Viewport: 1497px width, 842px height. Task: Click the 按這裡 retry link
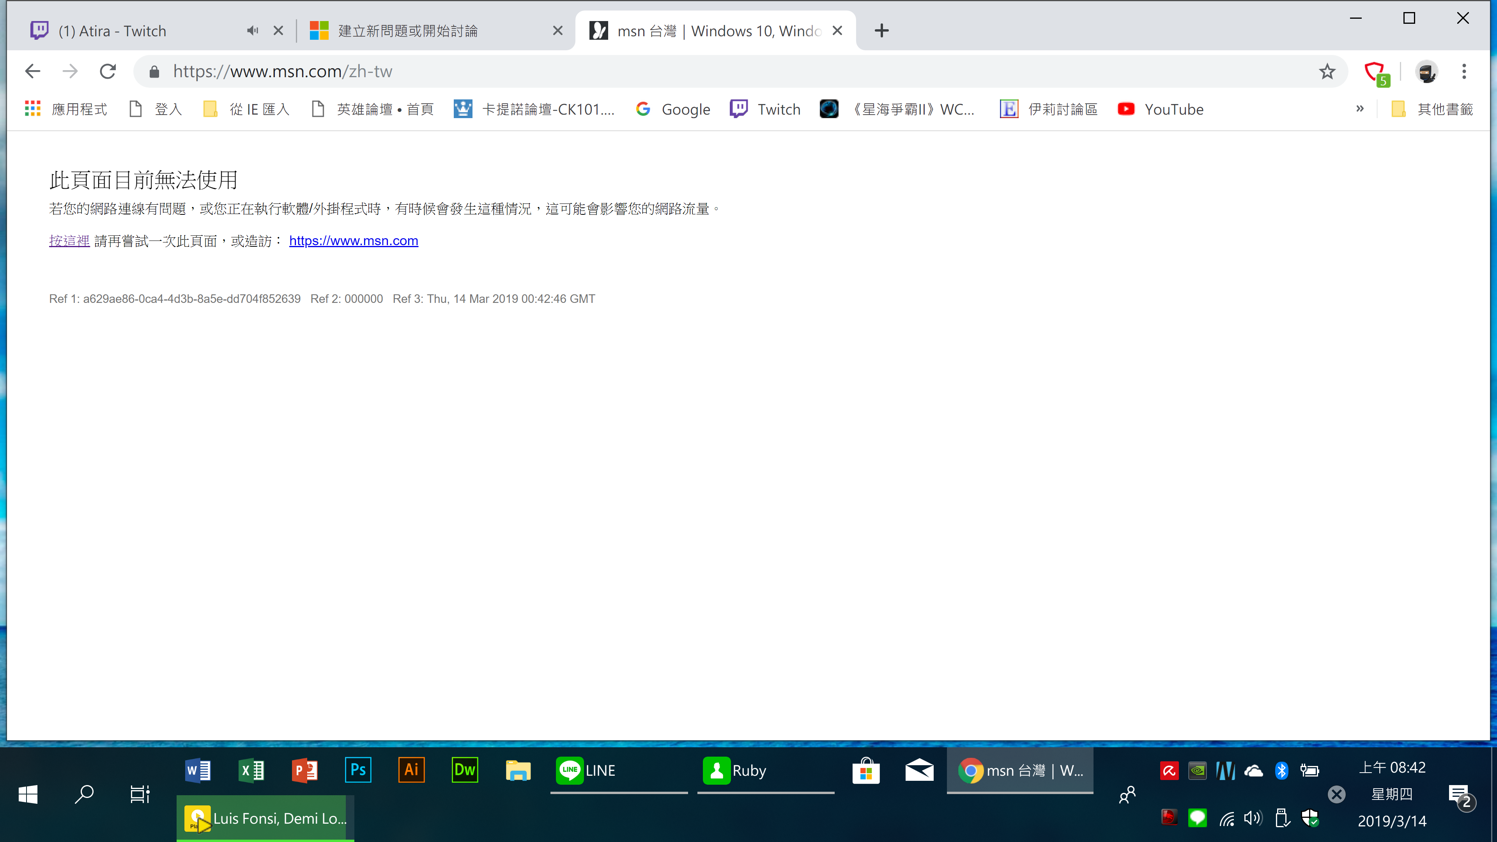point(69,241)
